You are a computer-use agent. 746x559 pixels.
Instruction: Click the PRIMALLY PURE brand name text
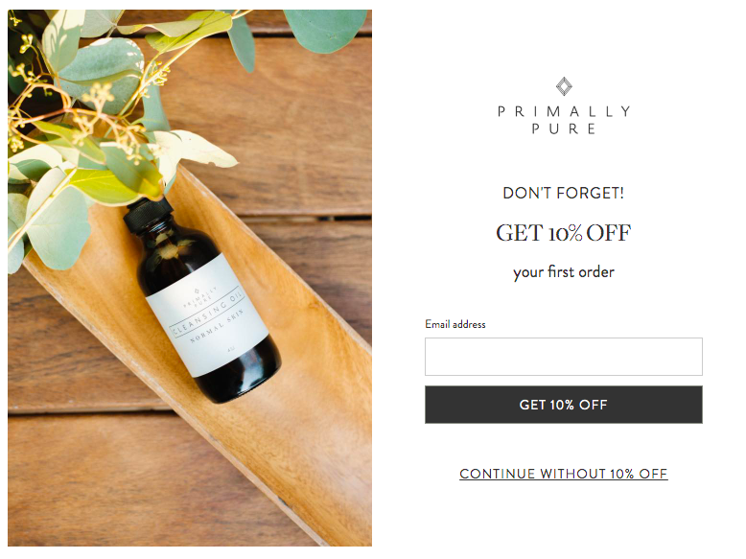(x=564, y=120)
